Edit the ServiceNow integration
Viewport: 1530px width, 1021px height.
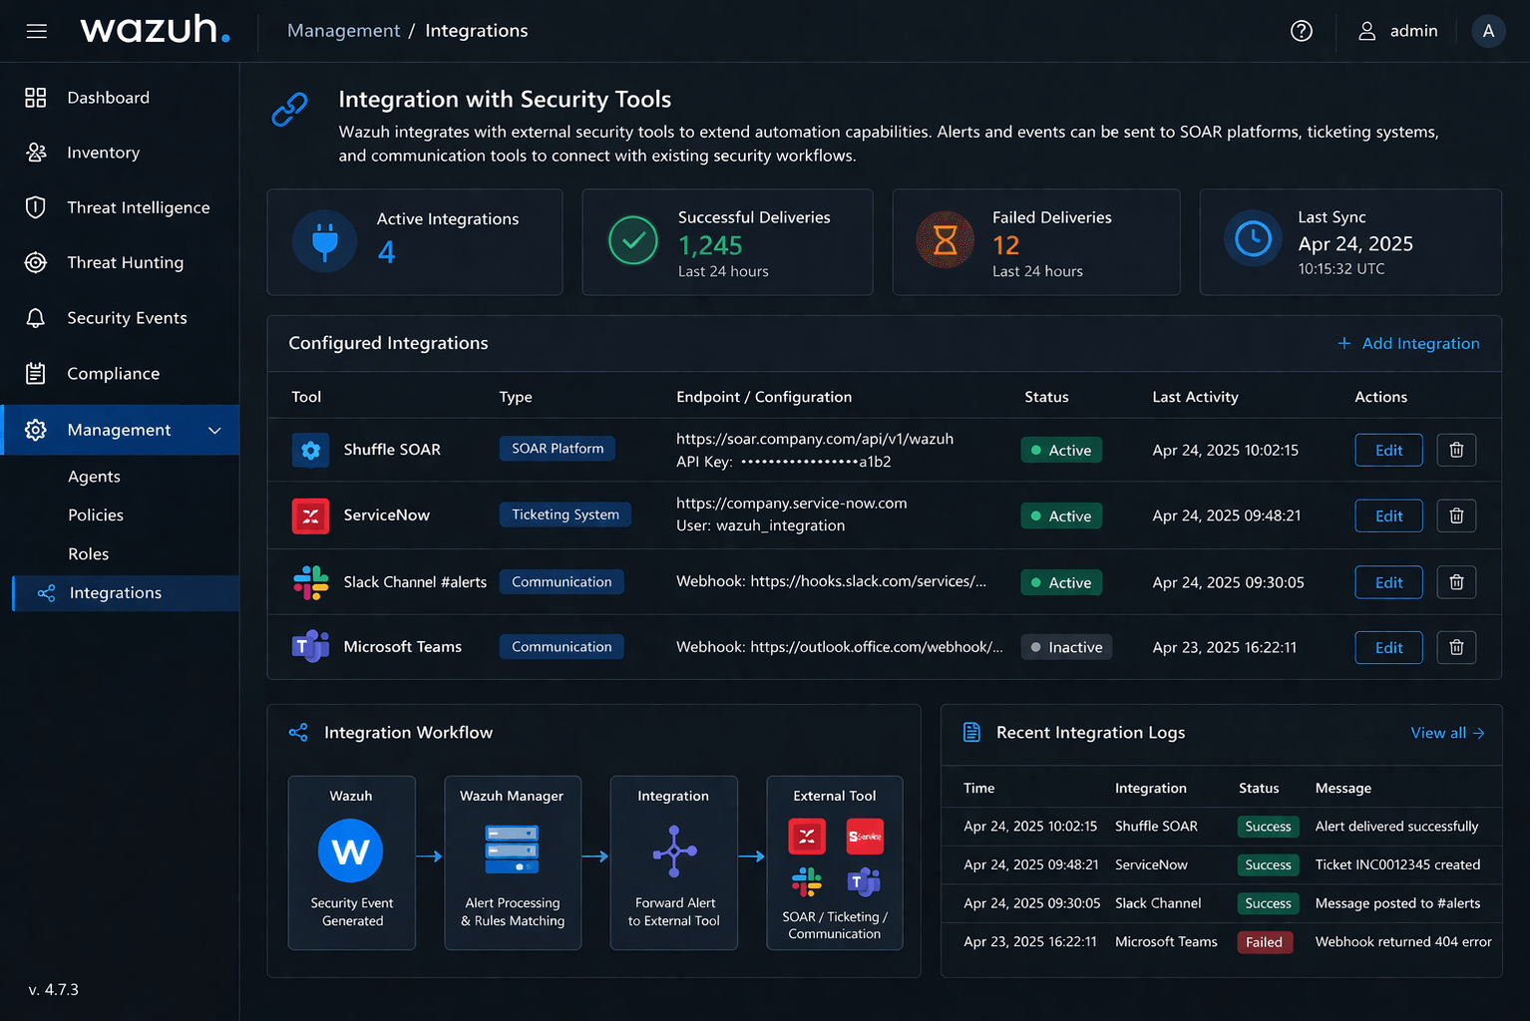tap(1387, 515)
